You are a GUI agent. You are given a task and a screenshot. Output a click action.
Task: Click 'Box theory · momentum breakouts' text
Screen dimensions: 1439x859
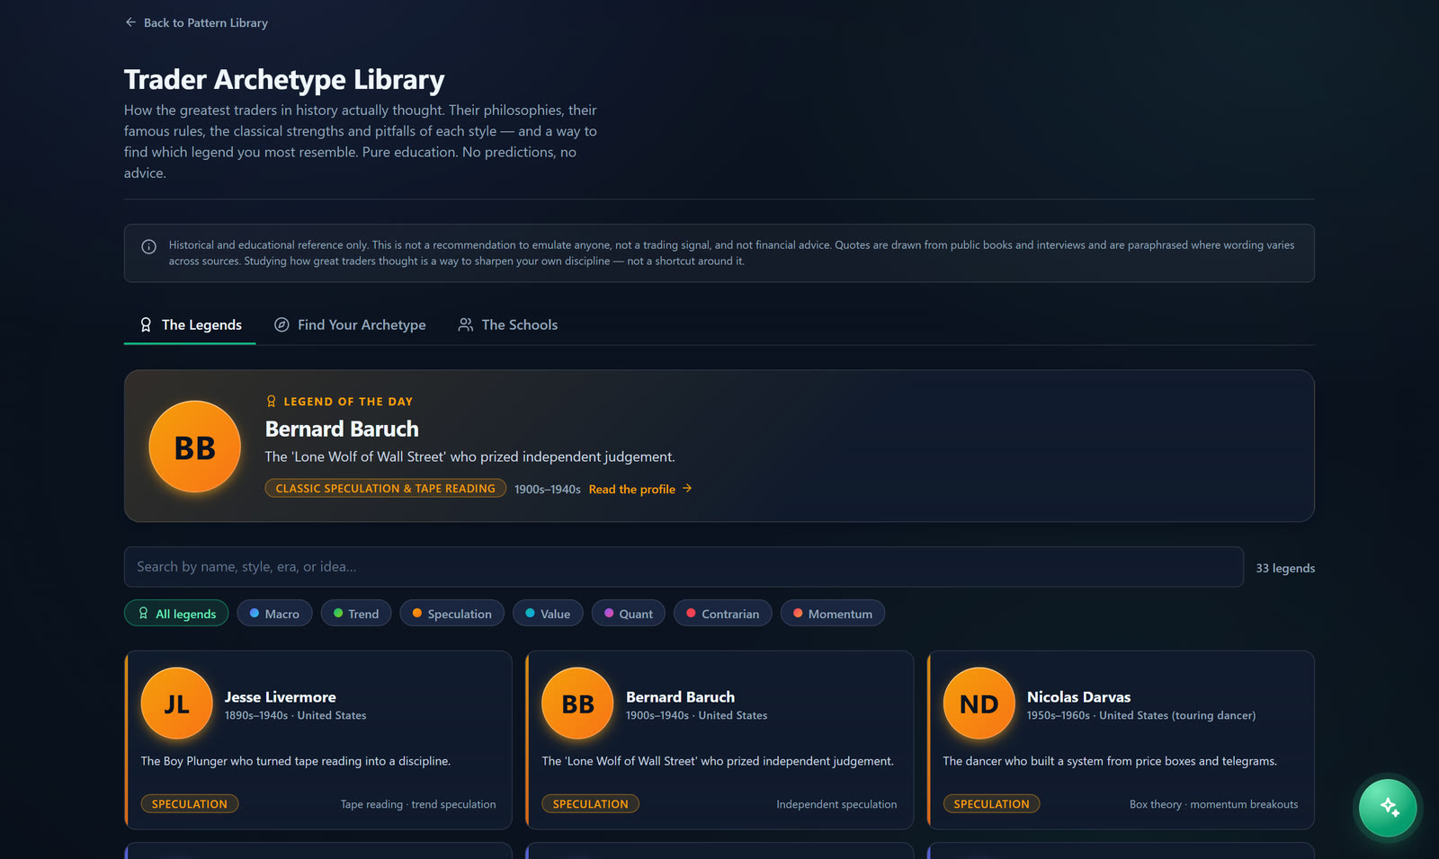[1214, 804]
